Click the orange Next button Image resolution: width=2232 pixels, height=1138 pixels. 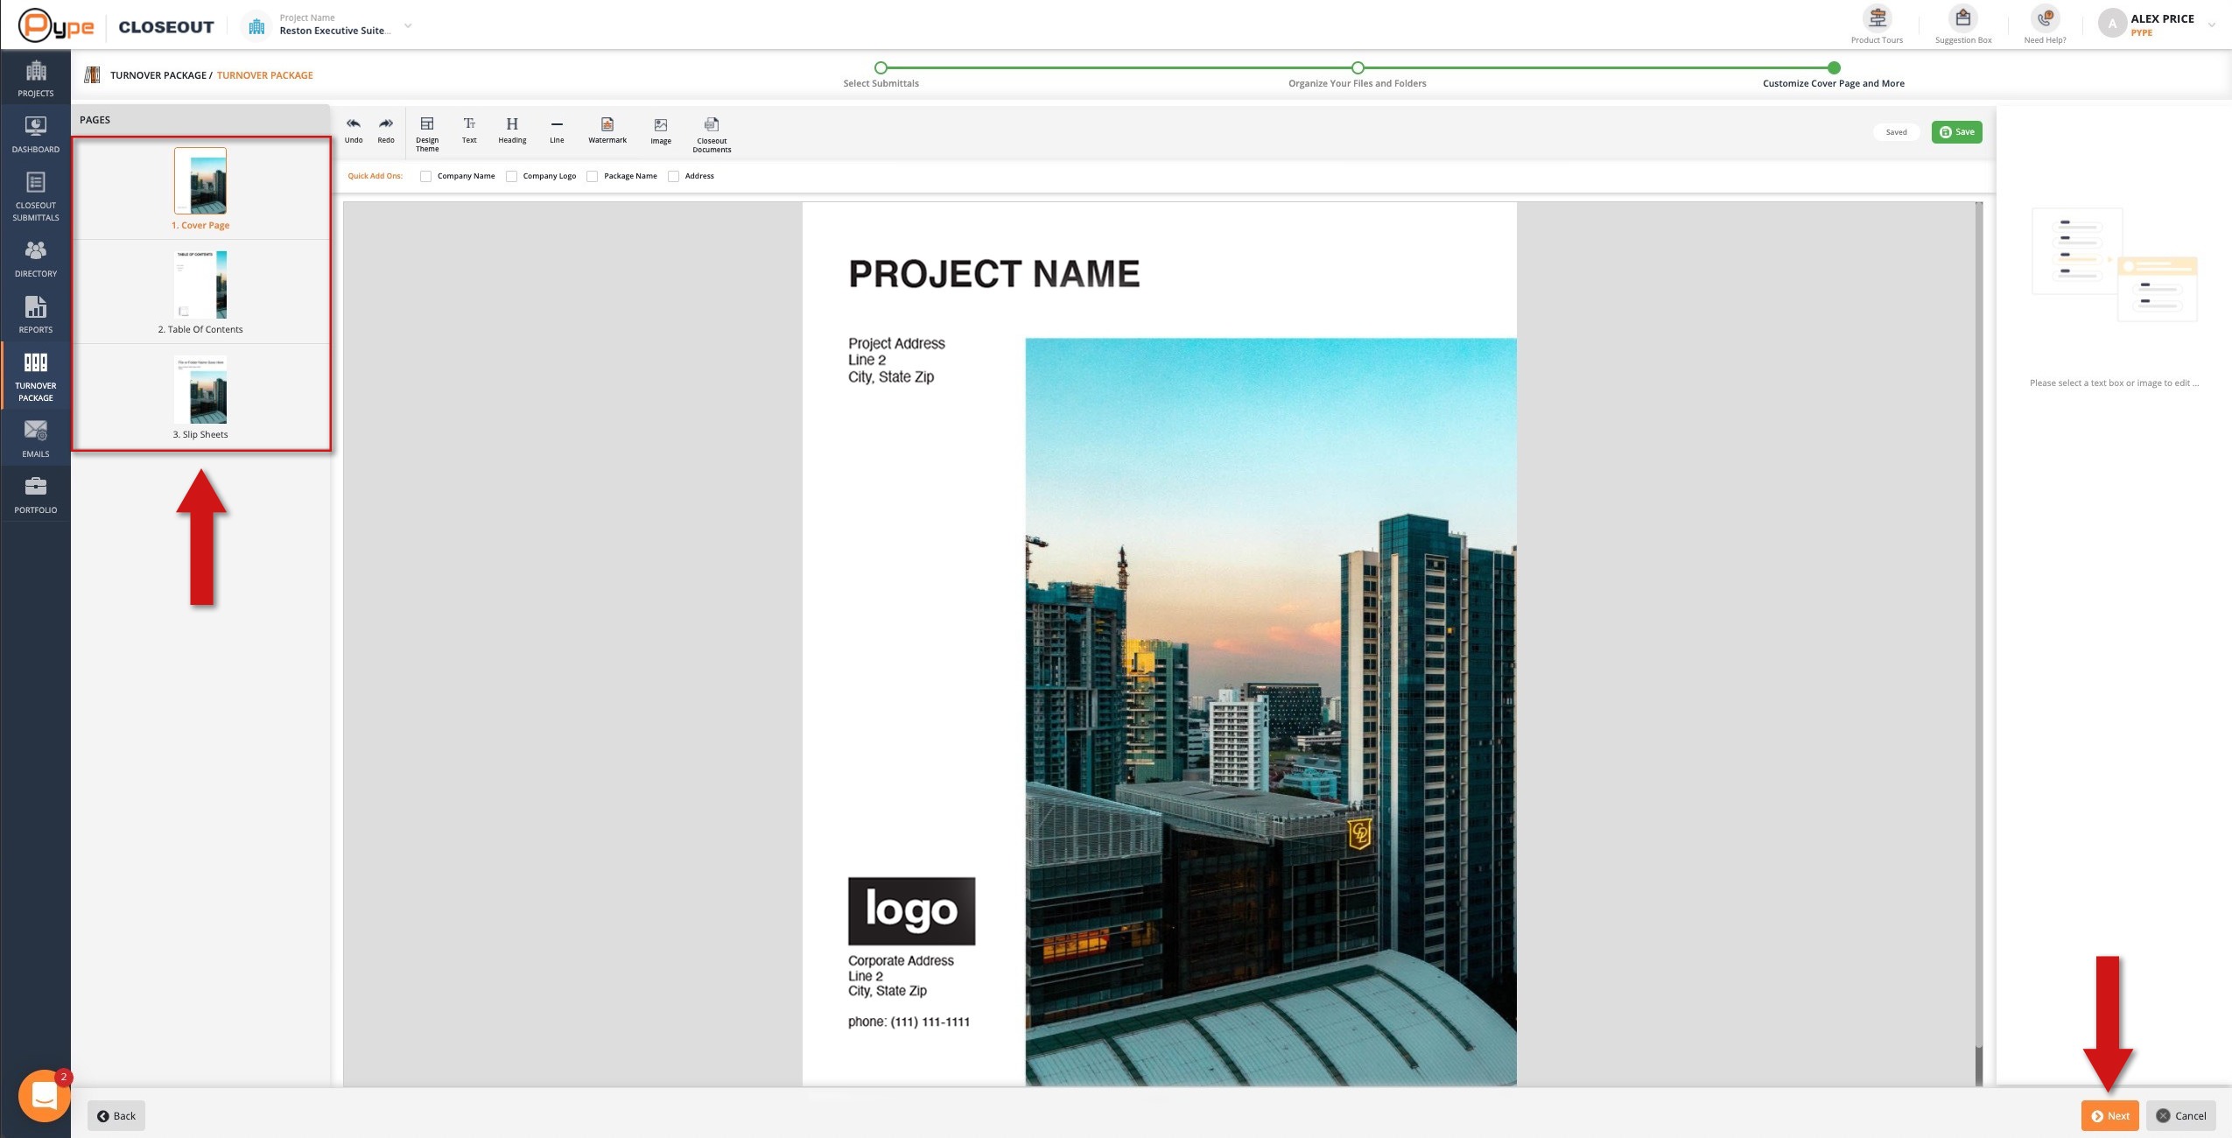tap(2109, 1115)
